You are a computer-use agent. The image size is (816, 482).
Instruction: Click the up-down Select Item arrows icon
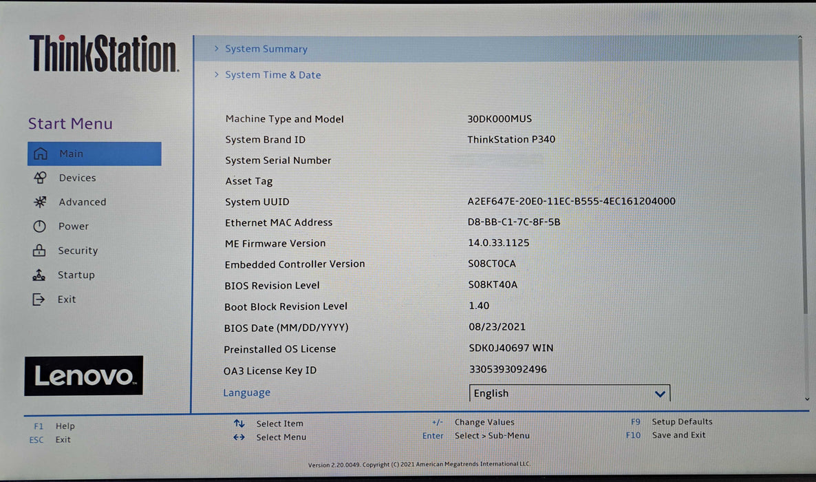[x=239, y=423]
